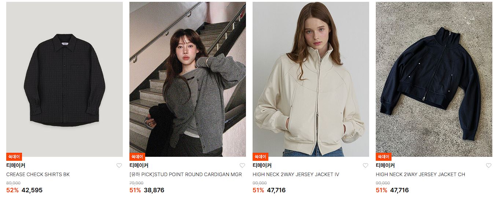
Task: Like the CREASE CHECK SHIRTS BK heart icon
Action: pyautogui.click(x=119, y=166)
